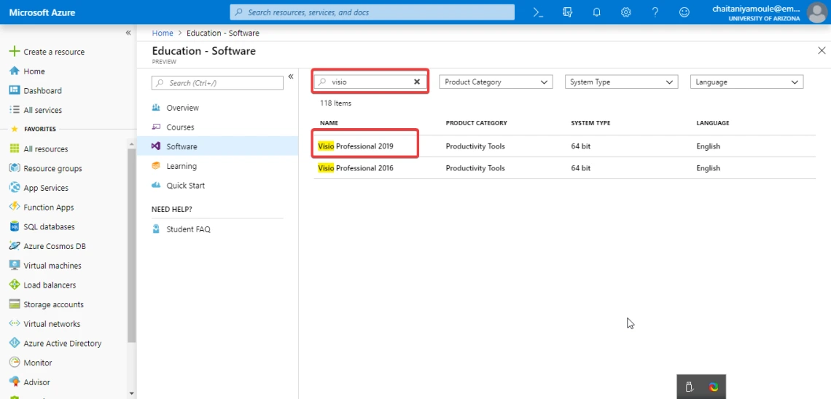Open the Student FAQ link
The width and height of the screenshot is (831, 399).
pos(188,229)
